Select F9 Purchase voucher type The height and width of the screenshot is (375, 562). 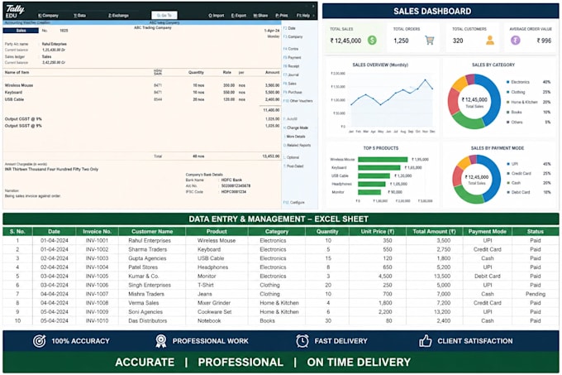pyautogui.click(x=293, y=92)
